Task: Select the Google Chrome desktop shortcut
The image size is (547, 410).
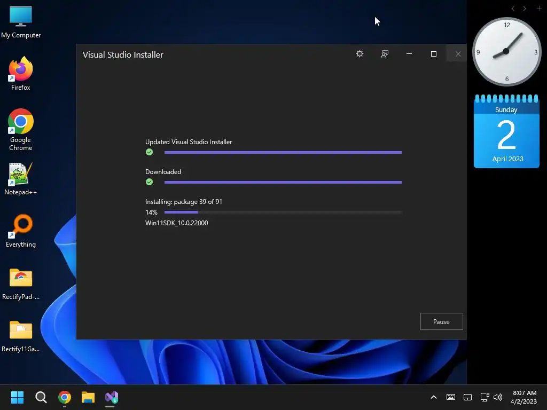Action: click(21, 130)
